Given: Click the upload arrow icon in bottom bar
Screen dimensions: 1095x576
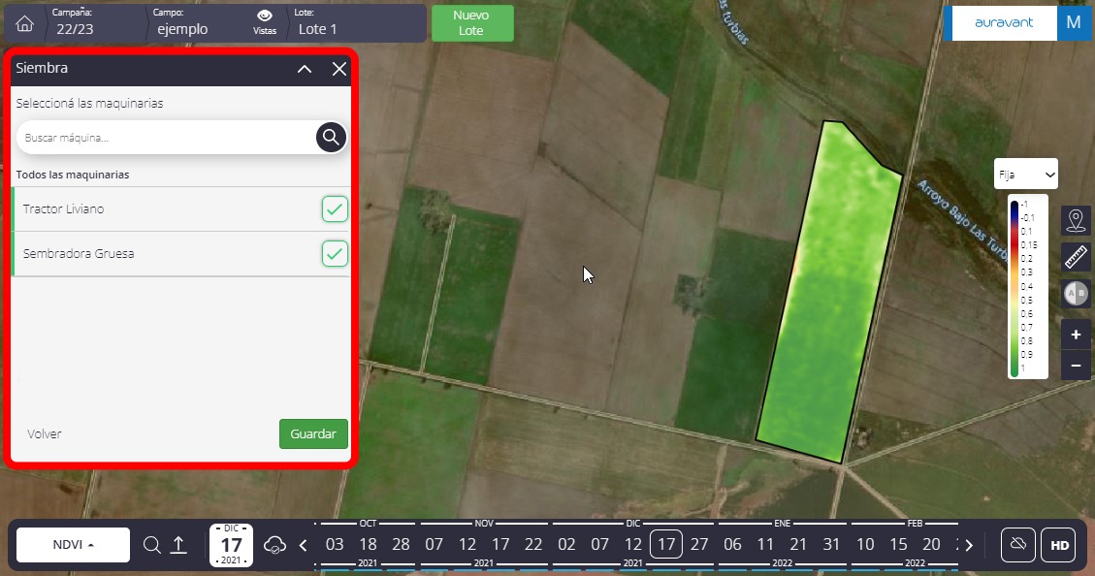Looking at the screenshot, I should pos(178,545).
